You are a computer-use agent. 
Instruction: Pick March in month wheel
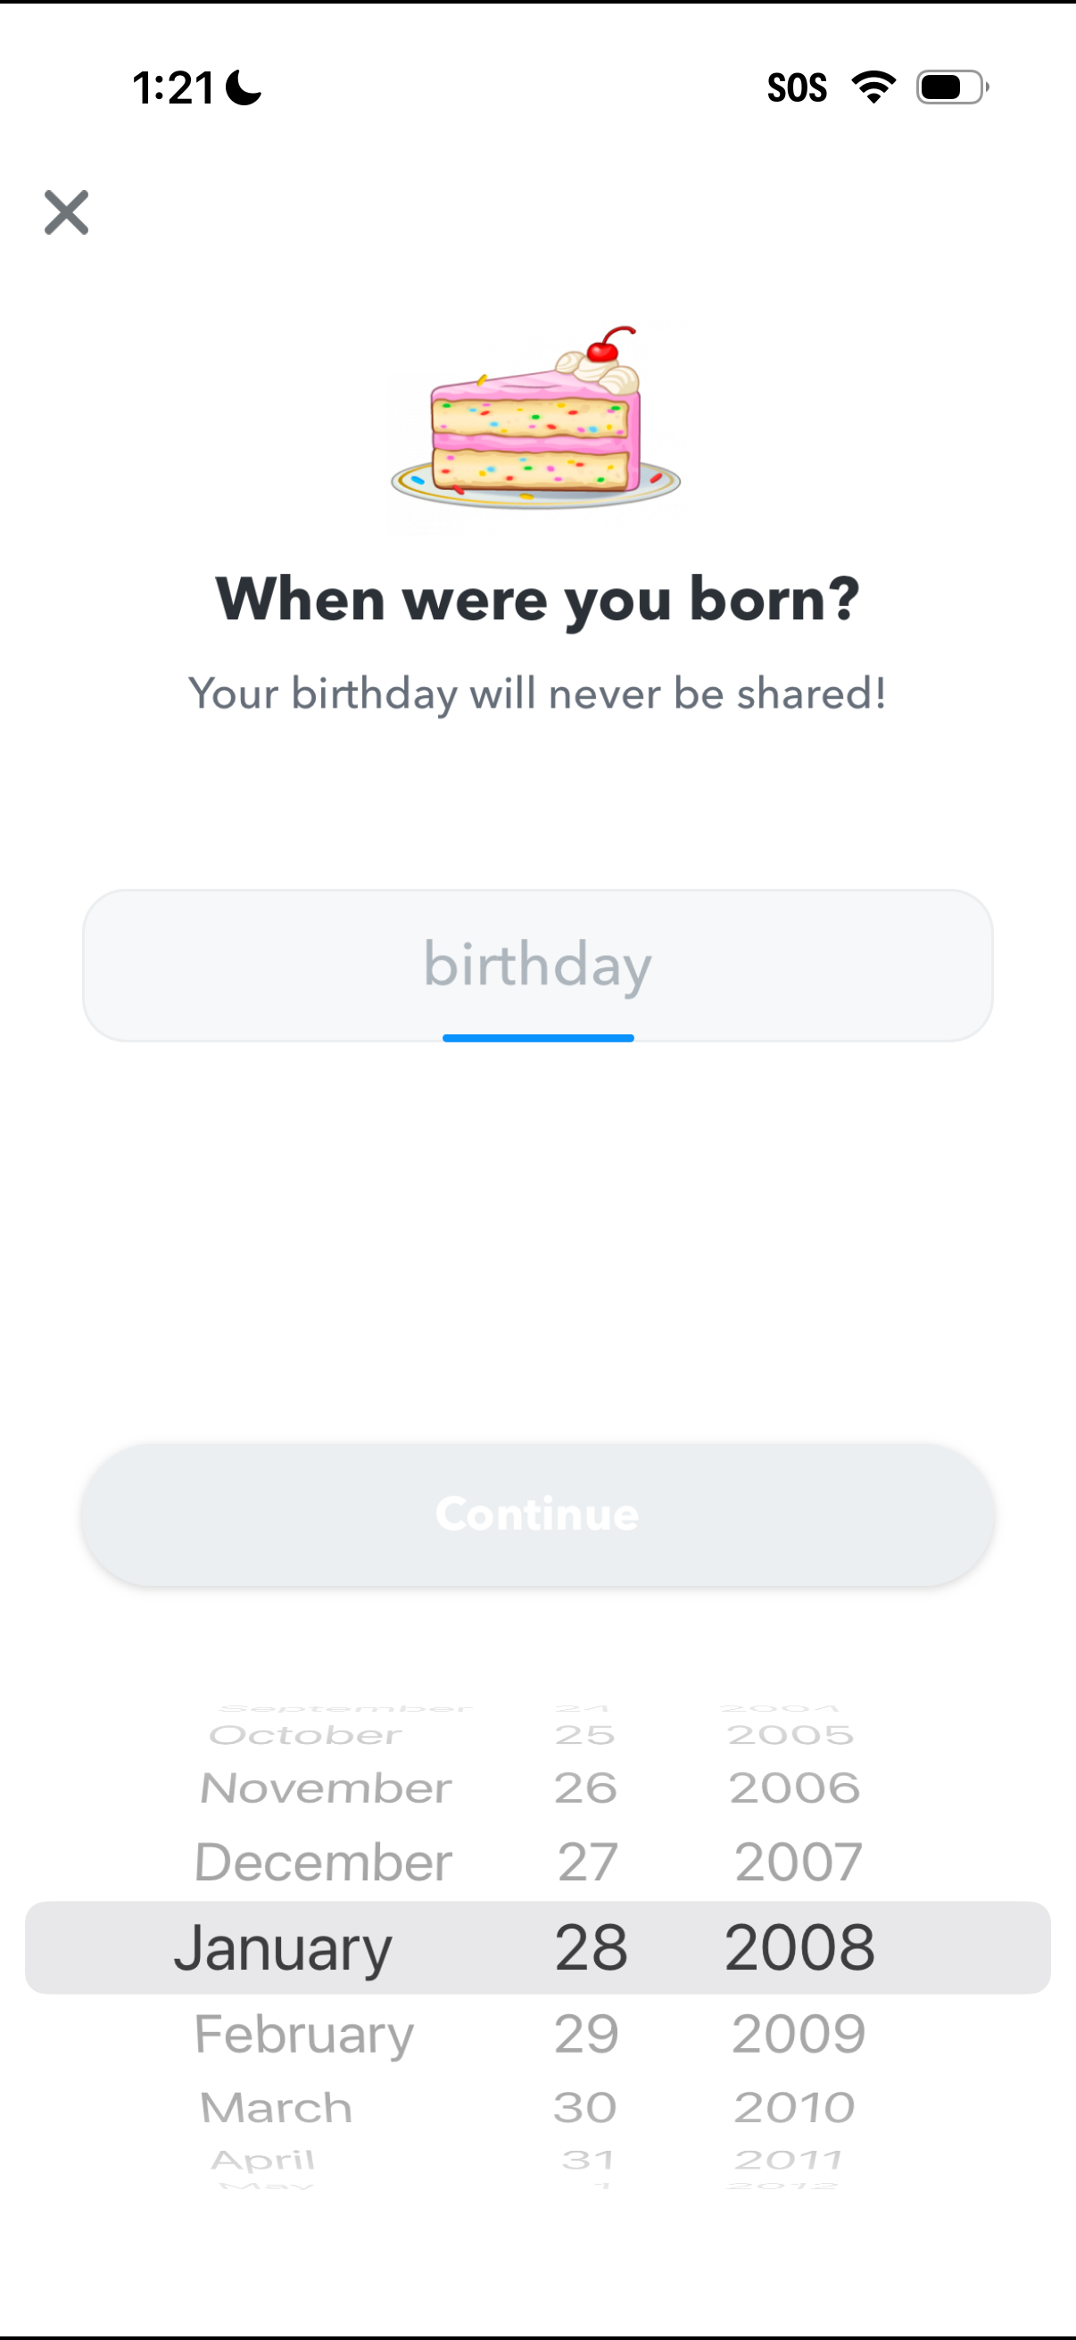(x=276, y=2107)
